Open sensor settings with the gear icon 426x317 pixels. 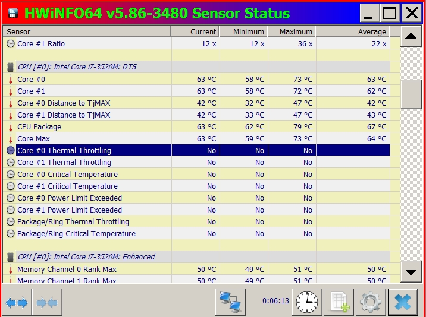point(371,302)
